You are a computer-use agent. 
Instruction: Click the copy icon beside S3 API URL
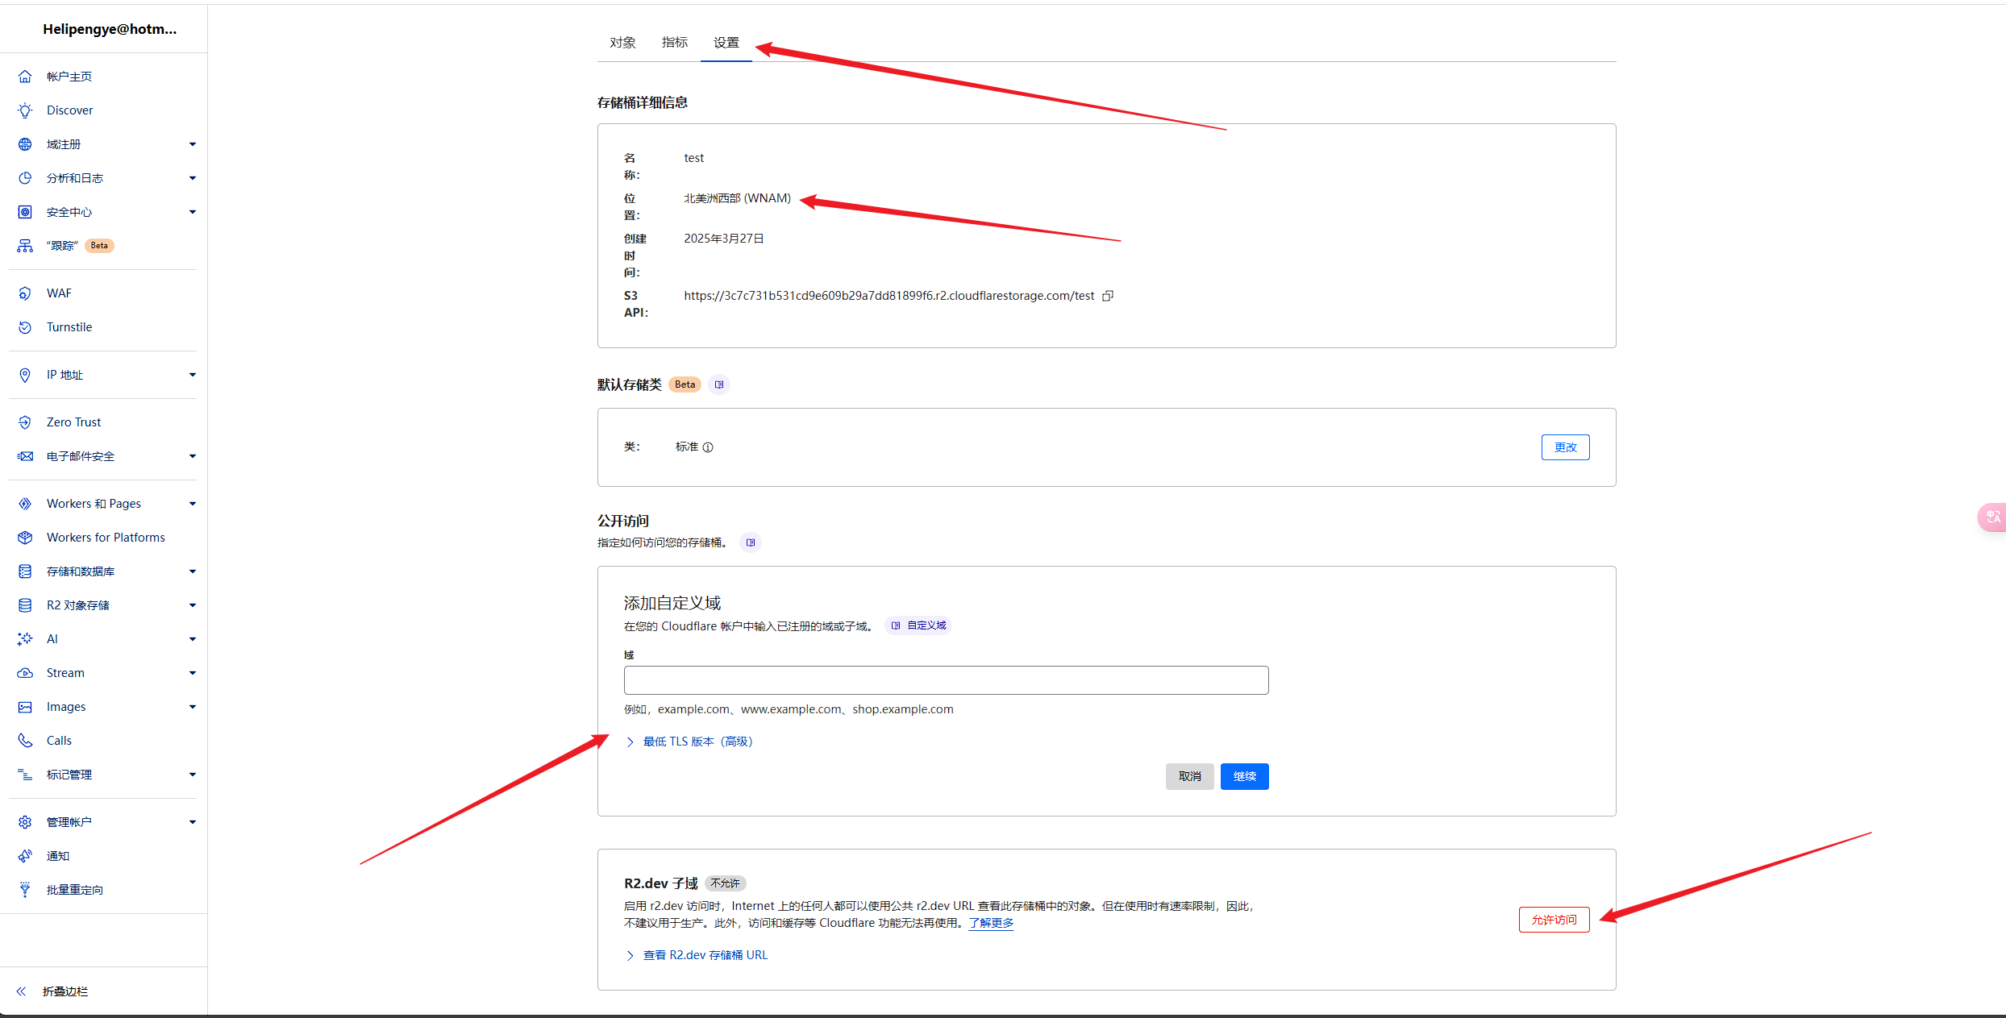pyautogui.click(x=1108, y=296)
